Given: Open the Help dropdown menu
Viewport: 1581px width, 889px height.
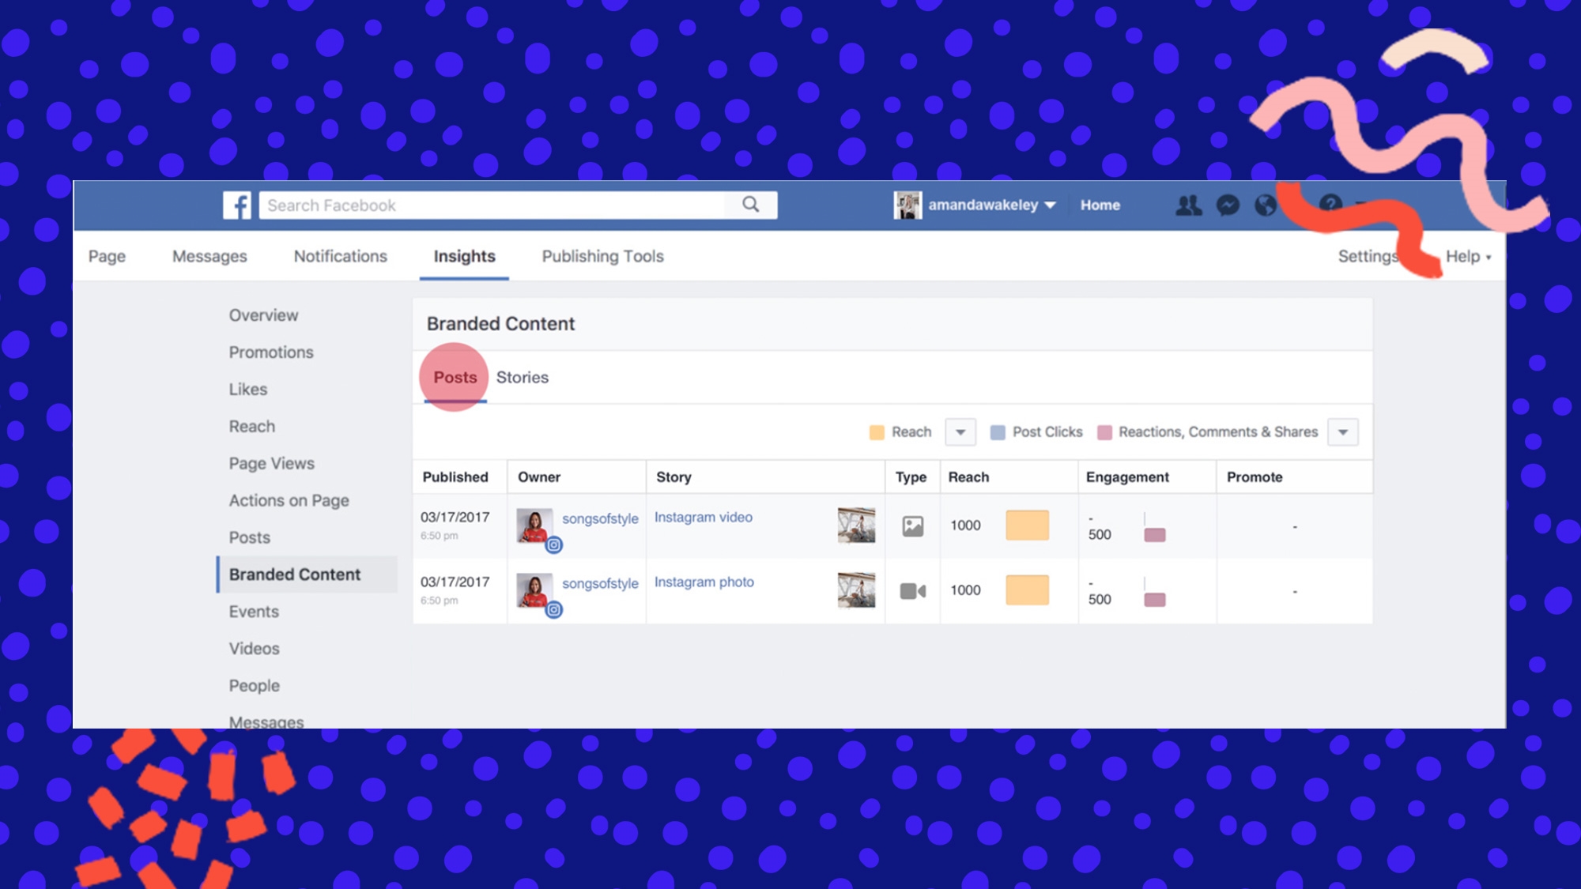Looking at the screenshot, I should (x=1468, y=257).
